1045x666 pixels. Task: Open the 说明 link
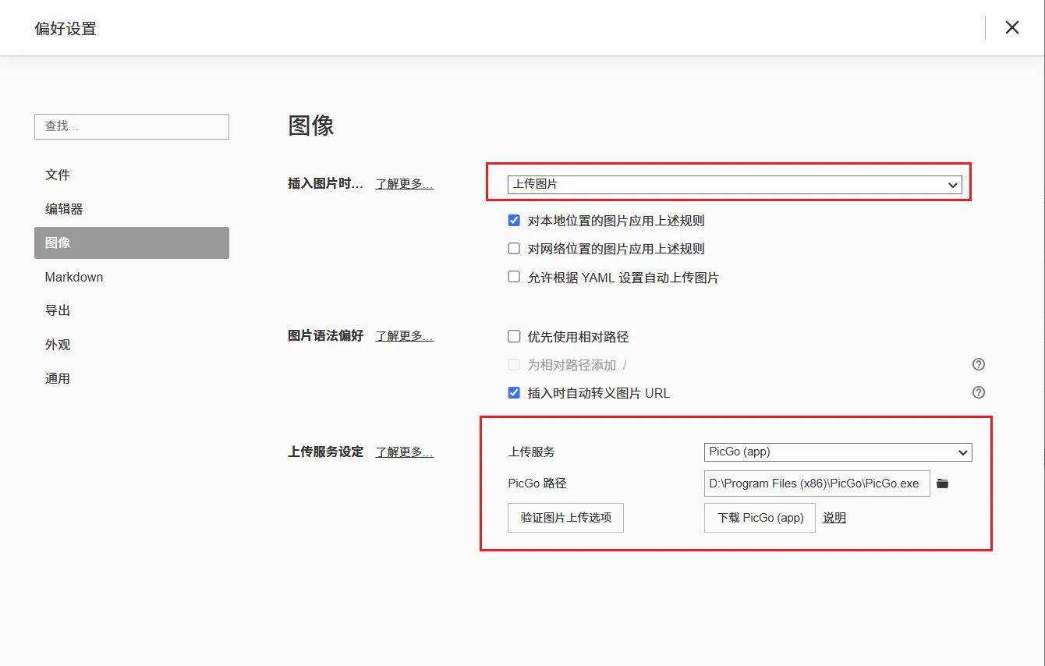834,517
